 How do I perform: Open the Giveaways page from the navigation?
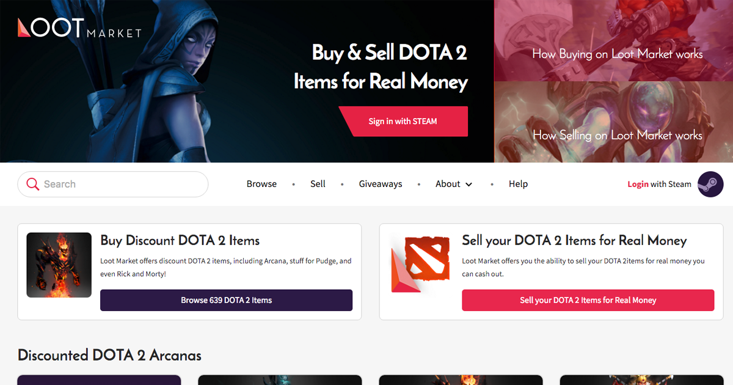381,184
